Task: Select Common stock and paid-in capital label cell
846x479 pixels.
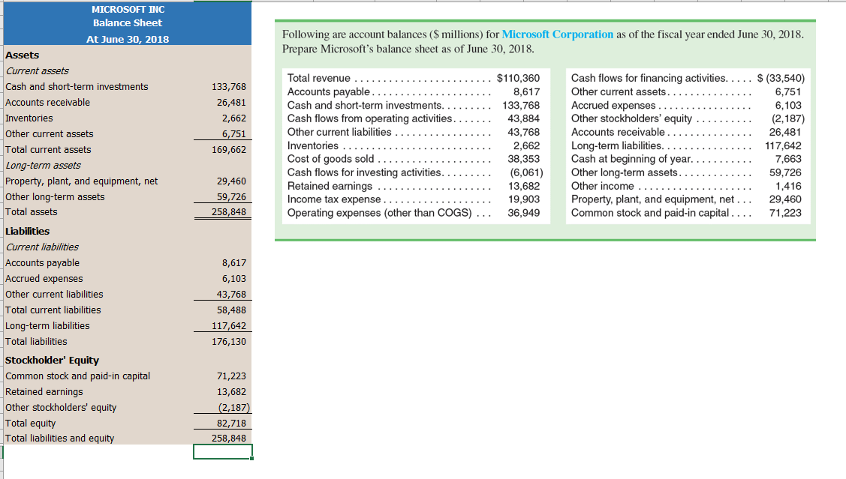Action: pos(78,376)
